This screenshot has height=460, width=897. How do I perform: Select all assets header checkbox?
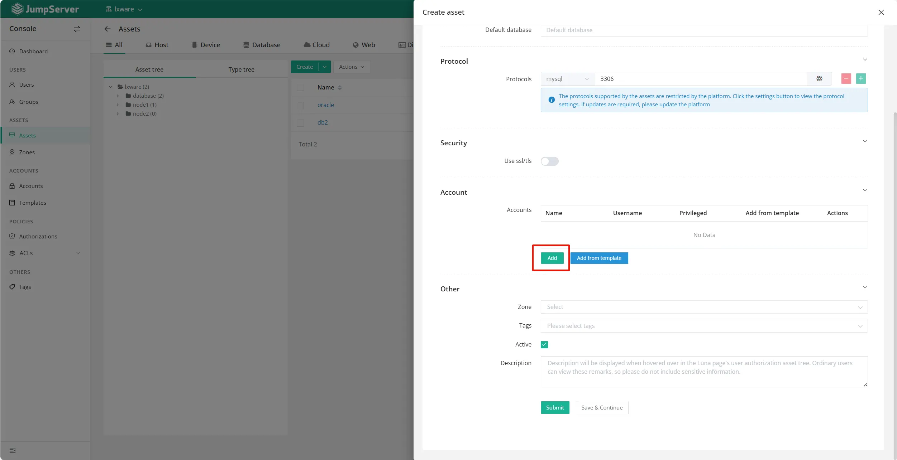300,88
